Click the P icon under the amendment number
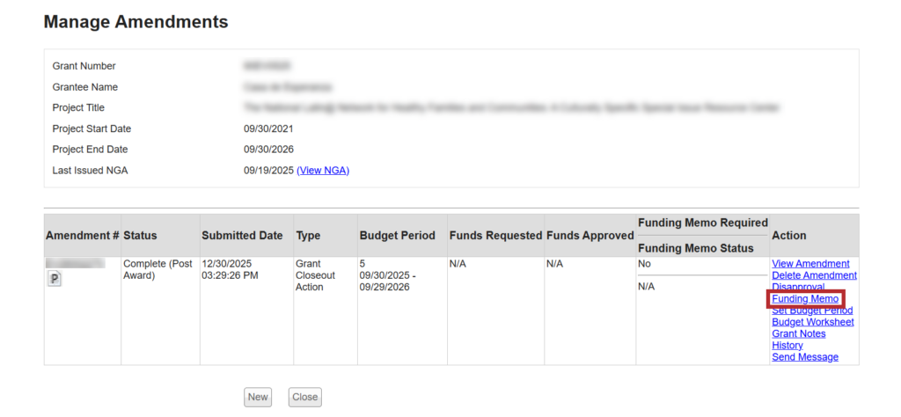 coord(54,278)
